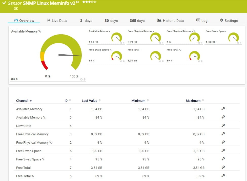247x181 pixels.
Task: Open channel settings wrench for Downtime row
Action: (223, 125)
